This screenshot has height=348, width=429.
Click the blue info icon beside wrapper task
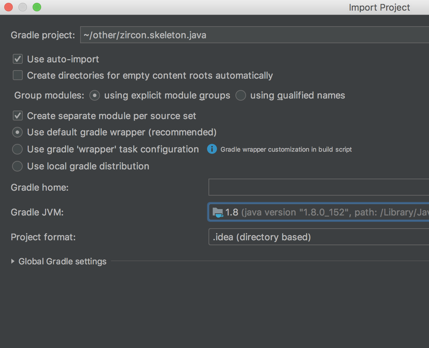coord(212,149)
